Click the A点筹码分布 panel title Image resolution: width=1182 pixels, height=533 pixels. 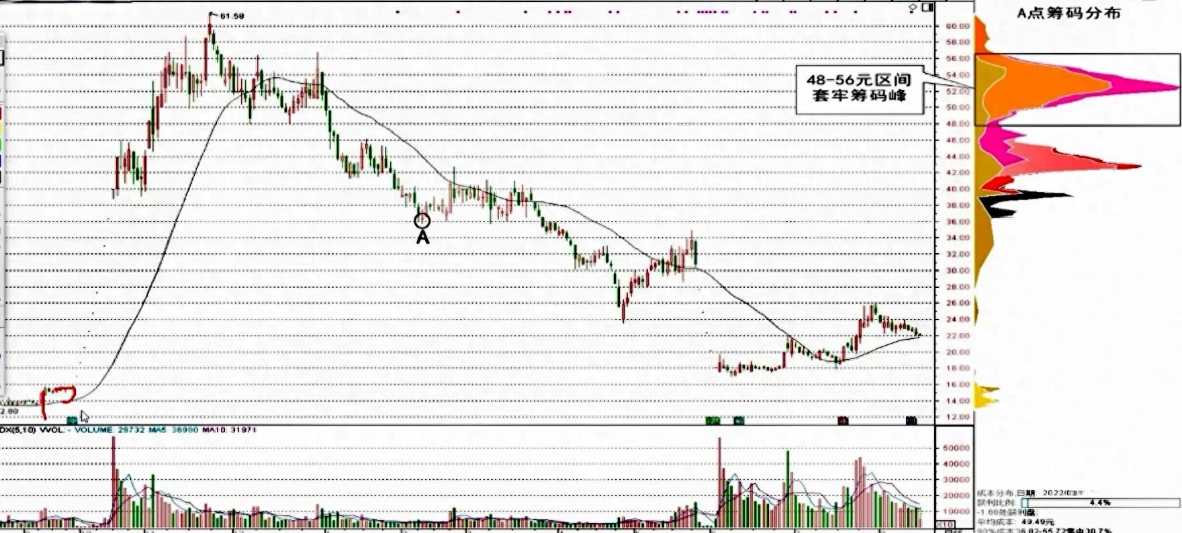pos(1068,13)
